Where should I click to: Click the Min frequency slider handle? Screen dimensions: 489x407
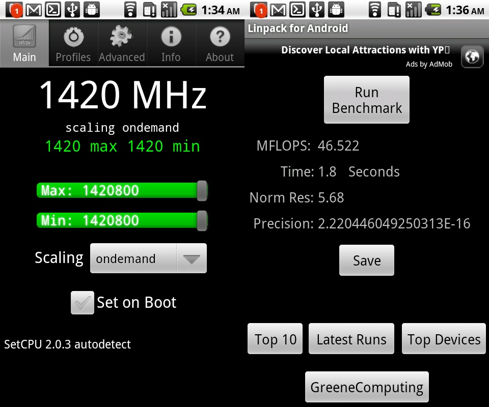point(202,220)
